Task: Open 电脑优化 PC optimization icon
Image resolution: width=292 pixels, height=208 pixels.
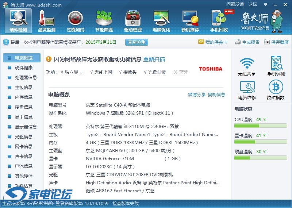Action: tap(161, 20)
